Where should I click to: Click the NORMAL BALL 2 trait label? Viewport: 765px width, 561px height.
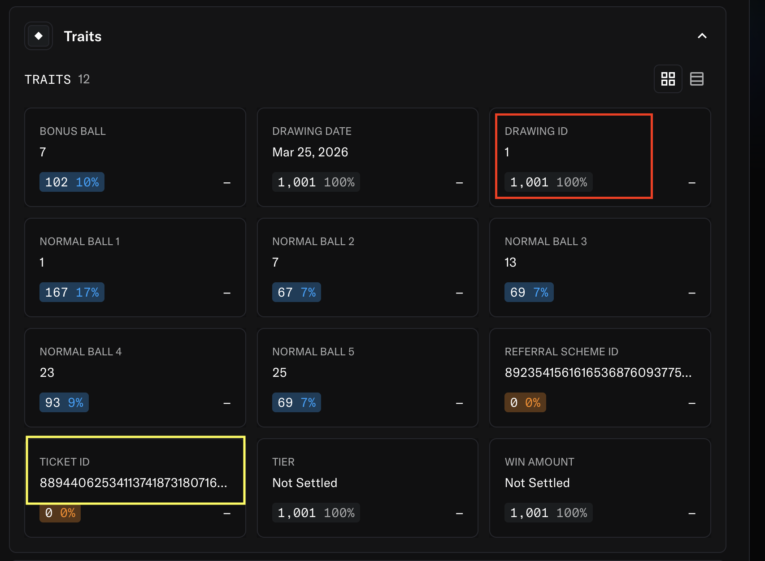313,242
